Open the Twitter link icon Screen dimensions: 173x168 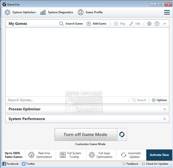24,164
